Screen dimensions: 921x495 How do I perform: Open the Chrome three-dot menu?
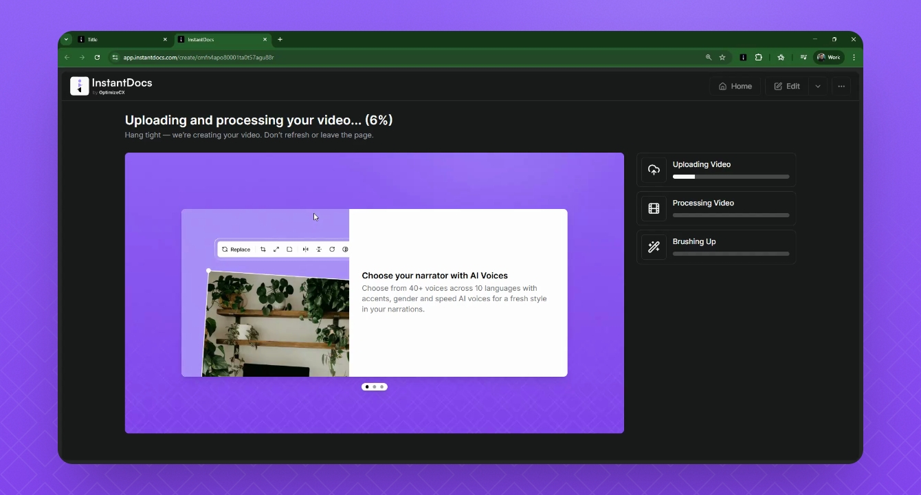[x=854, y=58]
